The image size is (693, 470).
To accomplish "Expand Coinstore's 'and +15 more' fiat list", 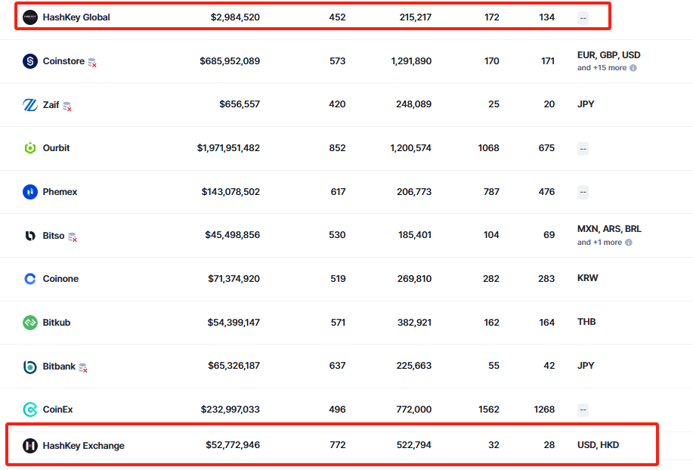I will coord(602,68).
